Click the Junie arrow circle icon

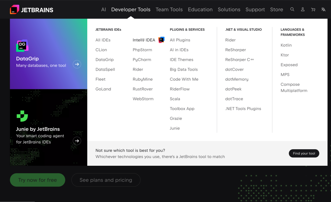pyautogui.click(x=77, y=141)
